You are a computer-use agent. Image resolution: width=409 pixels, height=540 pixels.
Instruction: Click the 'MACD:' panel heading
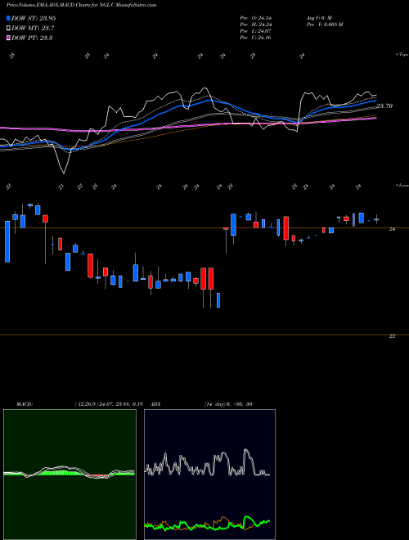25,404
